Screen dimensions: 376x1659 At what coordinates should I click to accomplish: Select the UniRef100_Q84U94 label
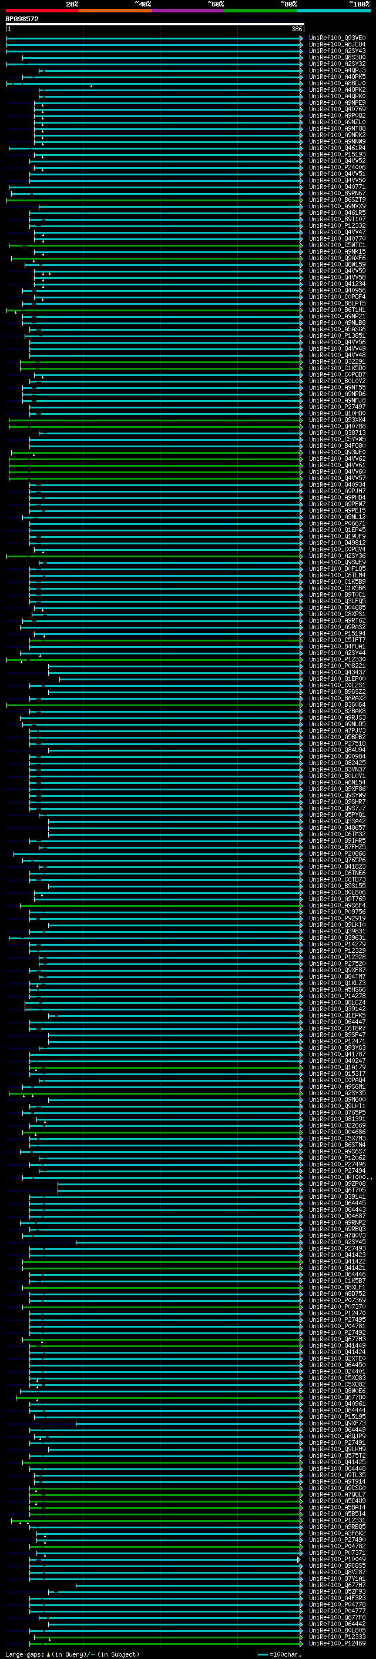[x=337, y=750]
